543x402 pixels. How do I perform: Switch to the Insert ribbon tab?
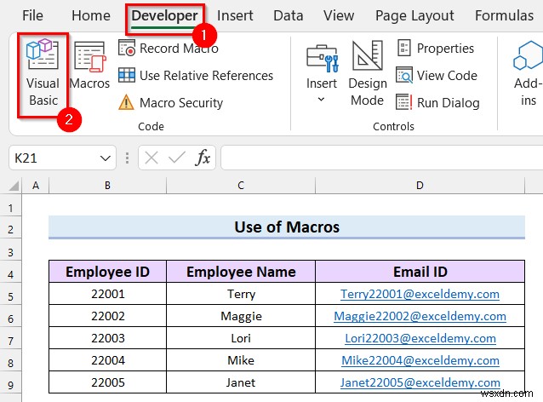pos(235,15)
